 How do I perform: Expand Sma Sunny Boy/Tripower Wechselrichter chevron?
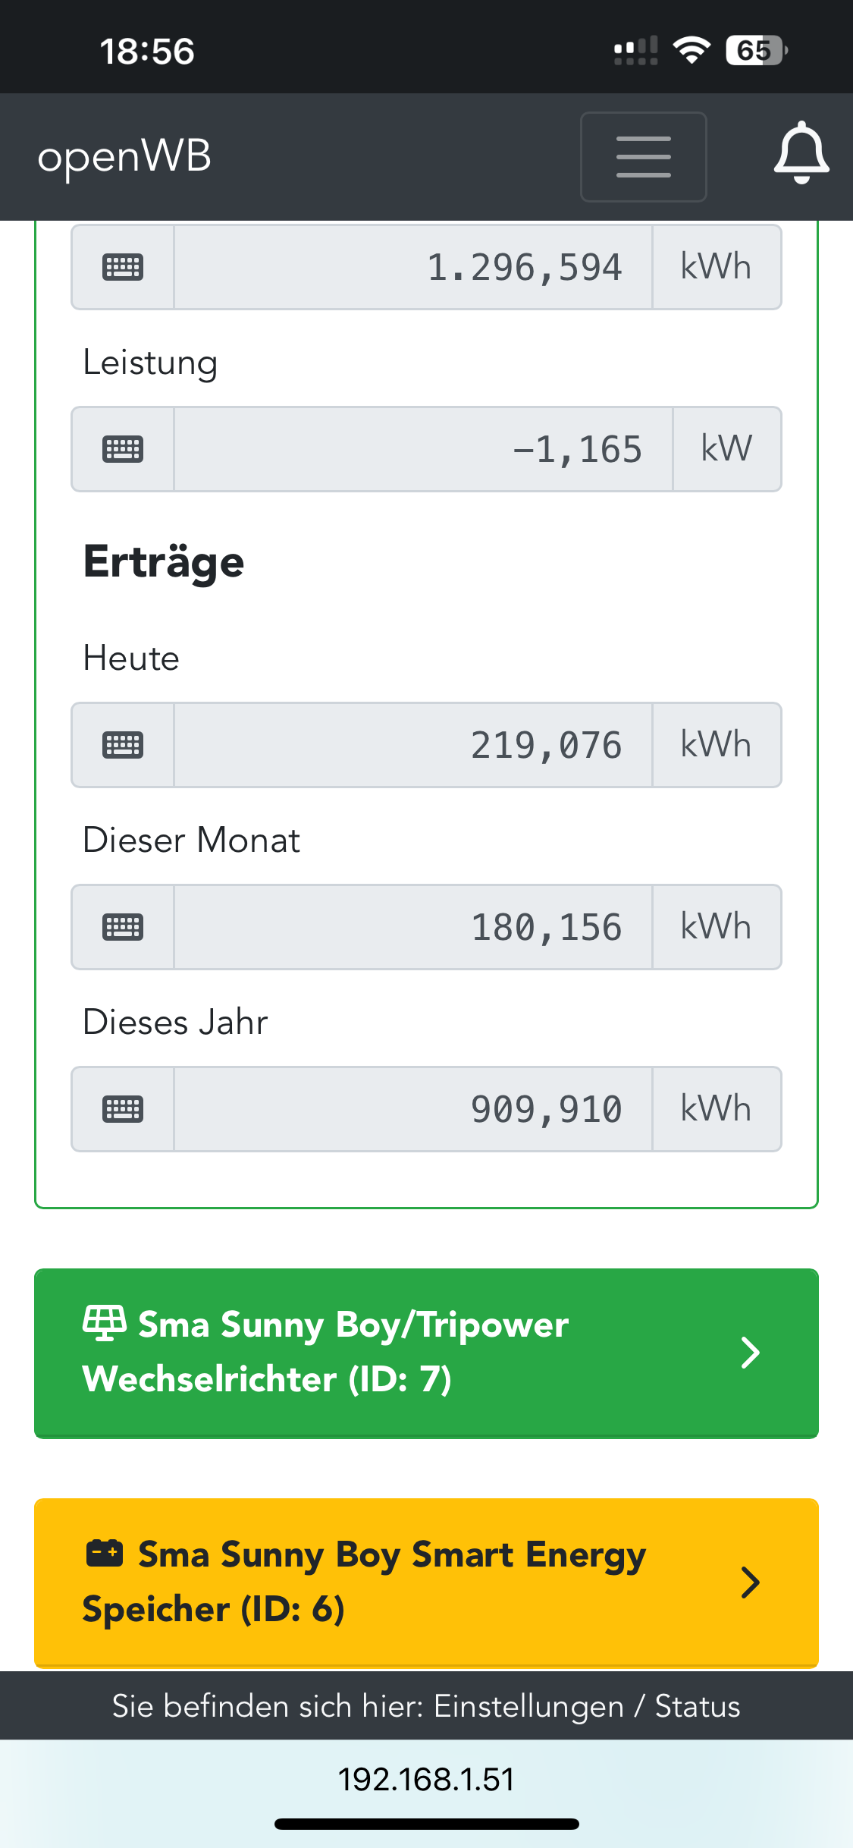750,1353
